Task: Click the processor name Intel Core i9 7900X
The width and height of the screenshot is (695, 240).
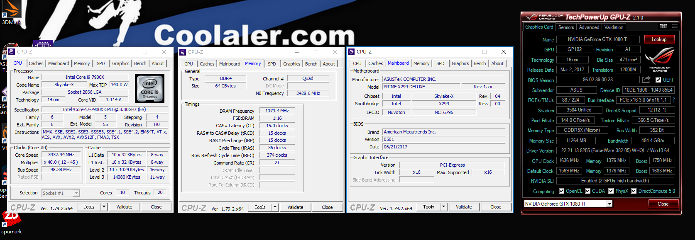Action: pyautogui.click(x=85, y=77)
